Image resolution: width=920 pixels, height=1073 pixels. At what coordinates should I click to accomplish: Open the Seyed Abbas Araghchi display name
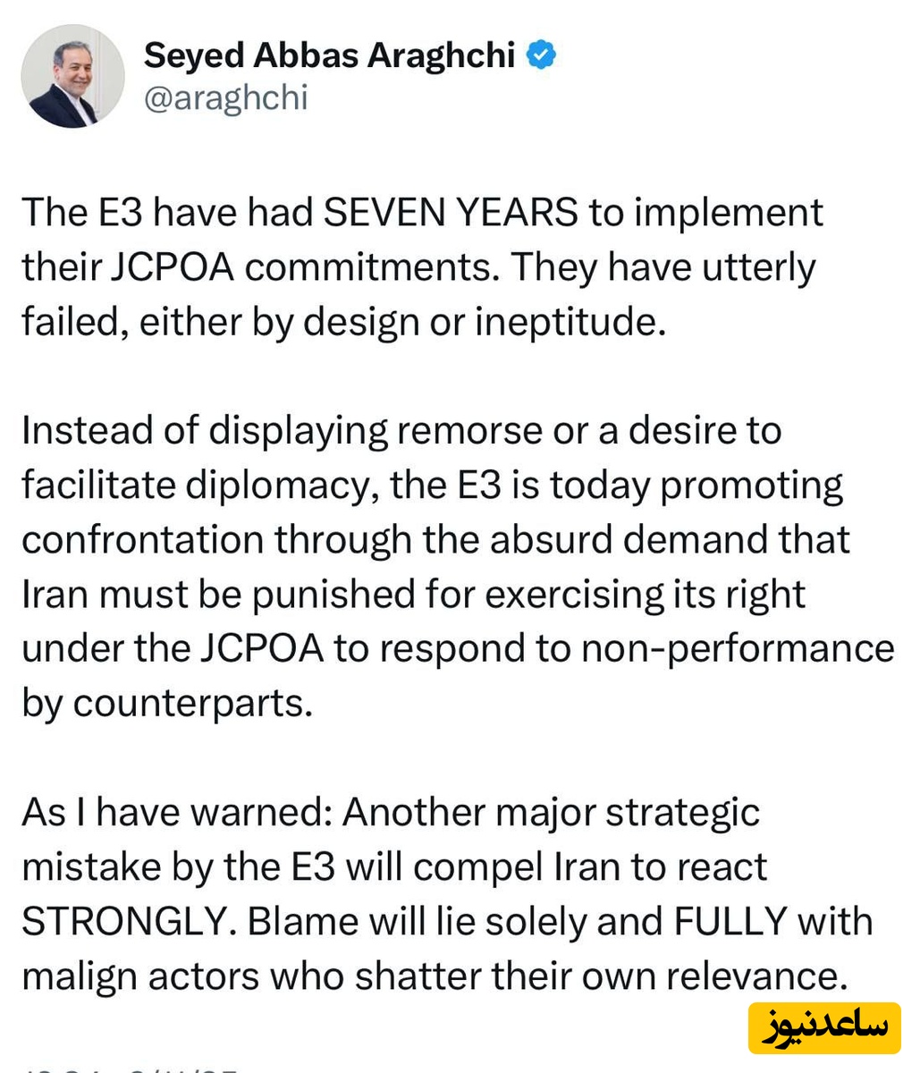(329, 55)
